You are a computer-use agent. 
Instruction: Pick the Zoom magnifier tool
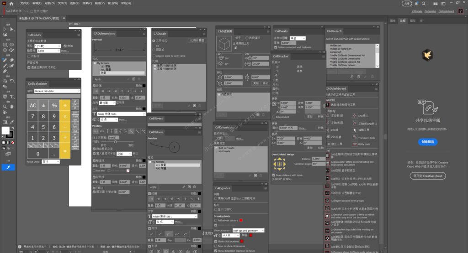pos(5,107)
